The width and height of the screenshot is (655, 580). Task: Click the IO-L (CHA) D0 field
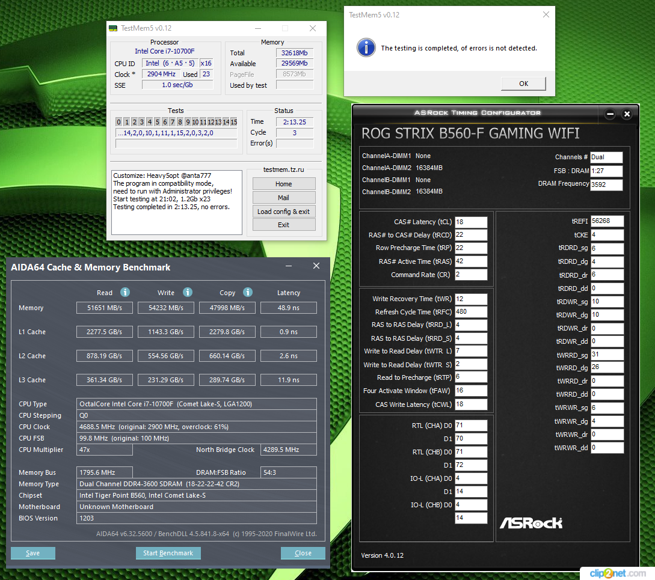click(x=471, y=478)
